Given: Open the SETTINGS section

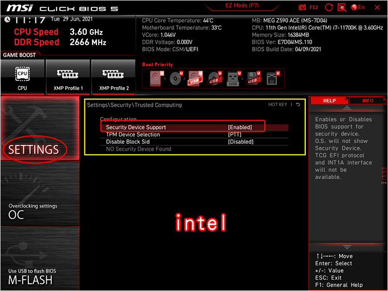Looking at the screenshot, I should click(x=40, y=128).
